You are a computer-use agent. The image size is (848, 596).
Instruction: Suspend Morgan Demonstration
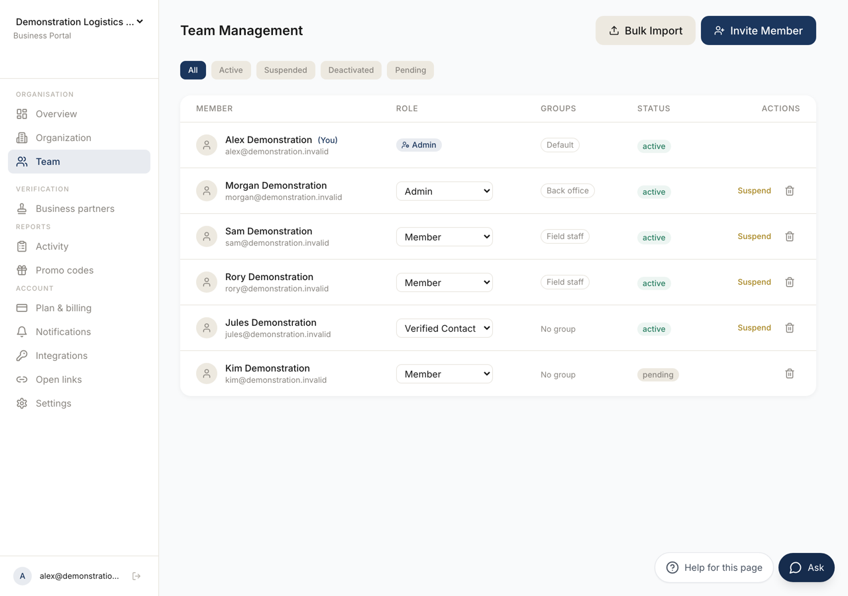(754, 191)
